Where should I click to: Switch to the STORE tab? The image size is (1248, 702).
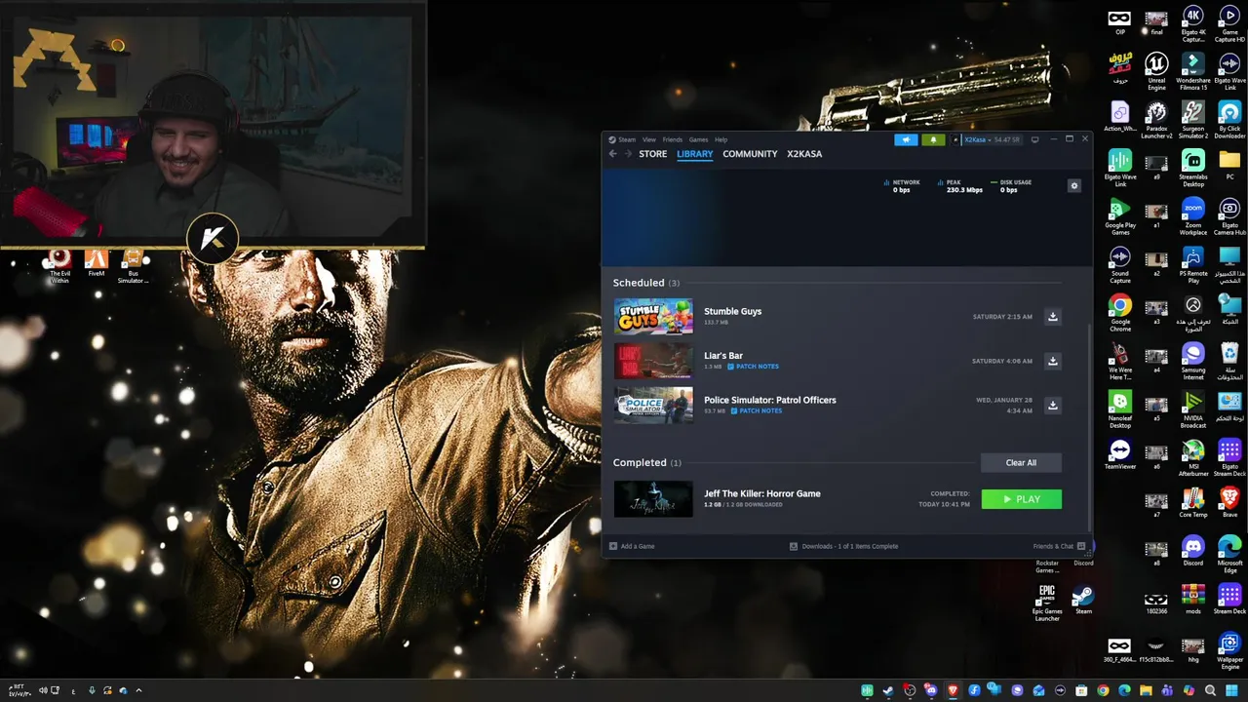(652, 154)
